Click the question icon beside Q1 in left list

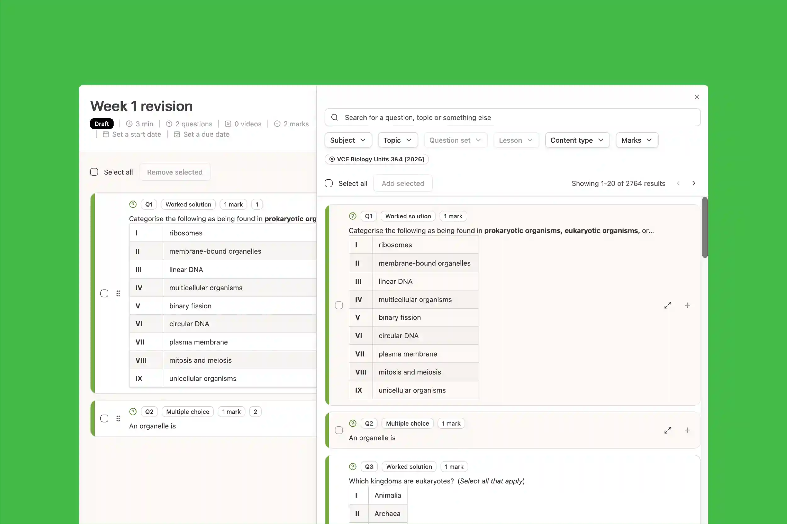133,204
